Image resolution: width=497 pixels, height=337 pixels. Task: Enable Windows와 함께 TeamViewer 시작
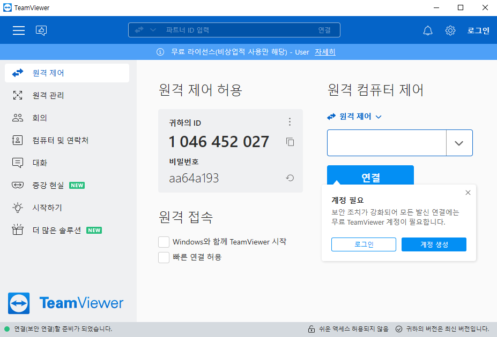pos(164,241)
